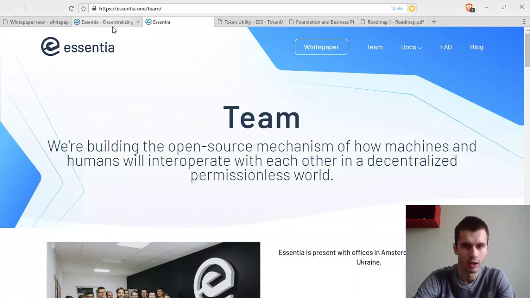Screen dimensions: 530x298
Task: Click the 10.69s load time indicator
Action: tap(397, 8)
